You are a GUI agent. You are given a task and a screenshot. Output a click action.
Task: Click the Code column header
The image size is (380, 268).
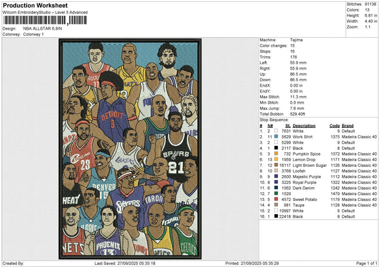[334, 126]
